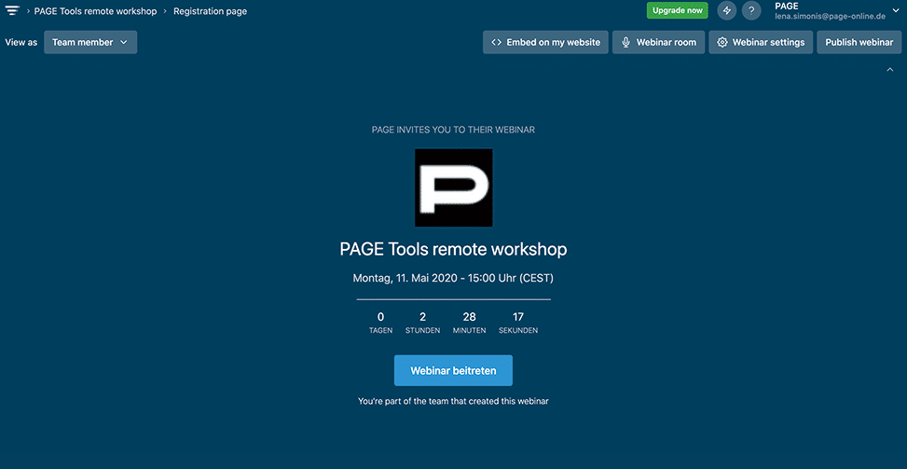Expand the 'View as Team member' dropdown
The width and height of the screenshot is (907, 469).
[90, 42]
